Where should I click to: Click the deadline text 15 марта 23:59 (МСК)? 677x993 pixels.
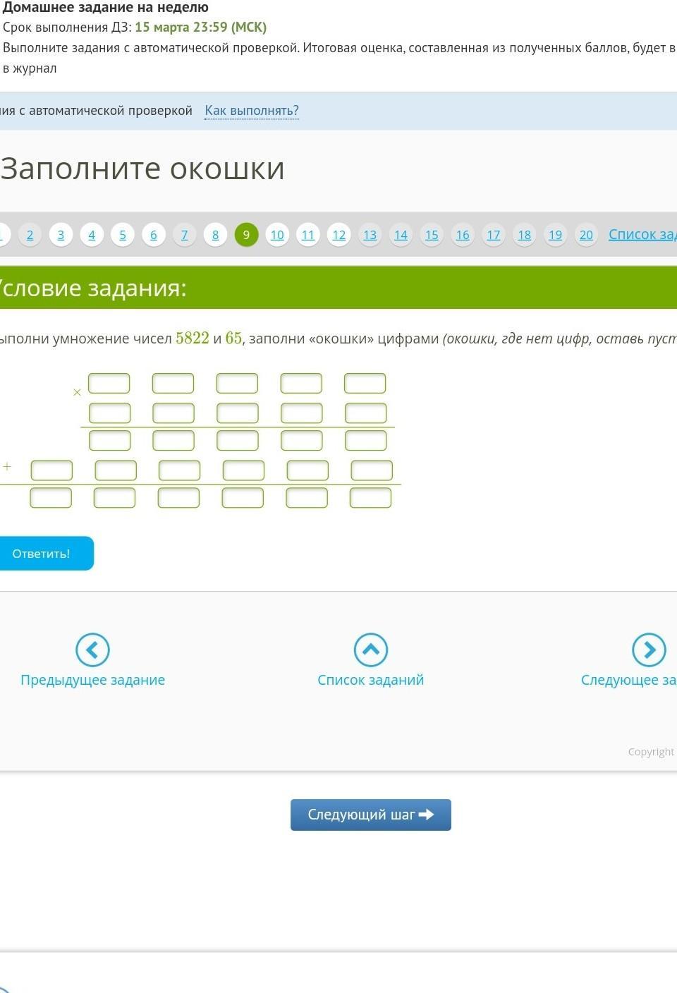point(201,28)
